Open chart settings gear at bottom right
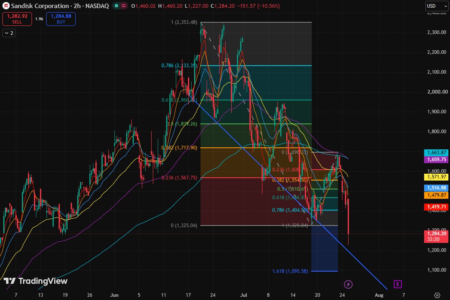The width and height of the screenshot is (450, 300). click(x=437, y=295)
